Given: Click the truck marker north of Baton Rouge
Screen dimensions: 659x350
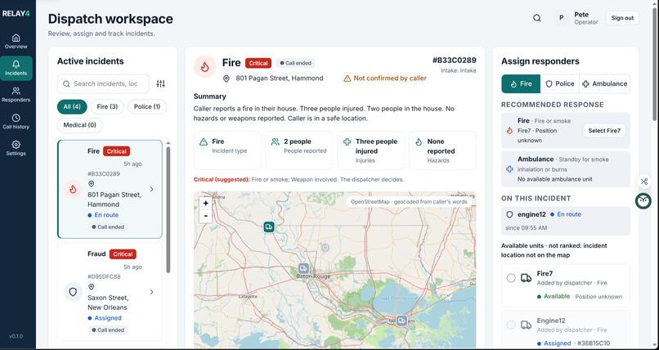Looking at the screenshot, I should (269, 227).
